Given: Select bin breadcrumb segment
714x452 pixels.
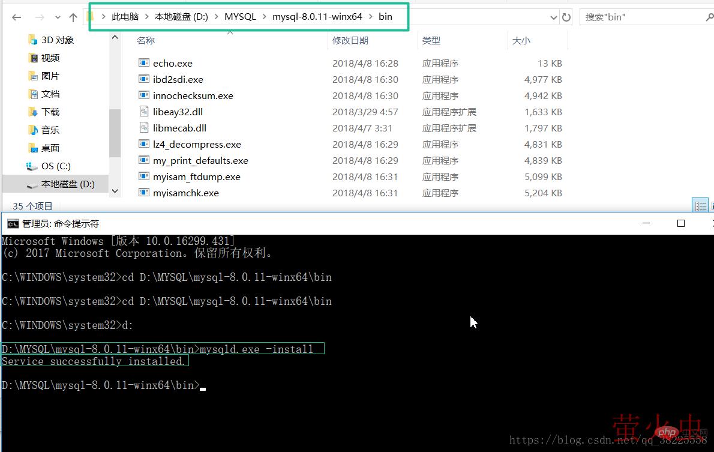Looking at the screenshot, I should [x=385, y=16].
